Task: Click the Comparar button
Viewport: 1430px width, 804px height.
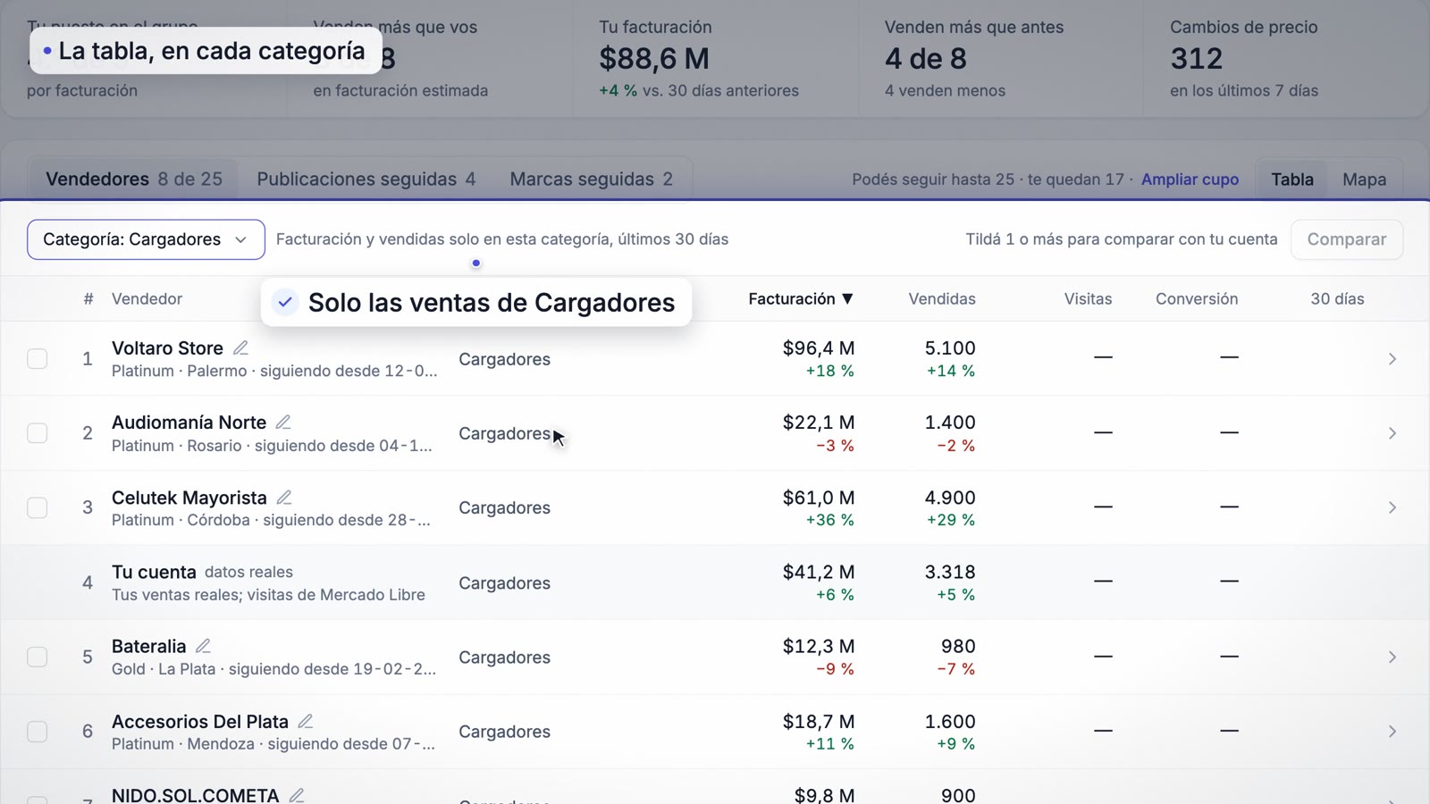Action: 1347,239
